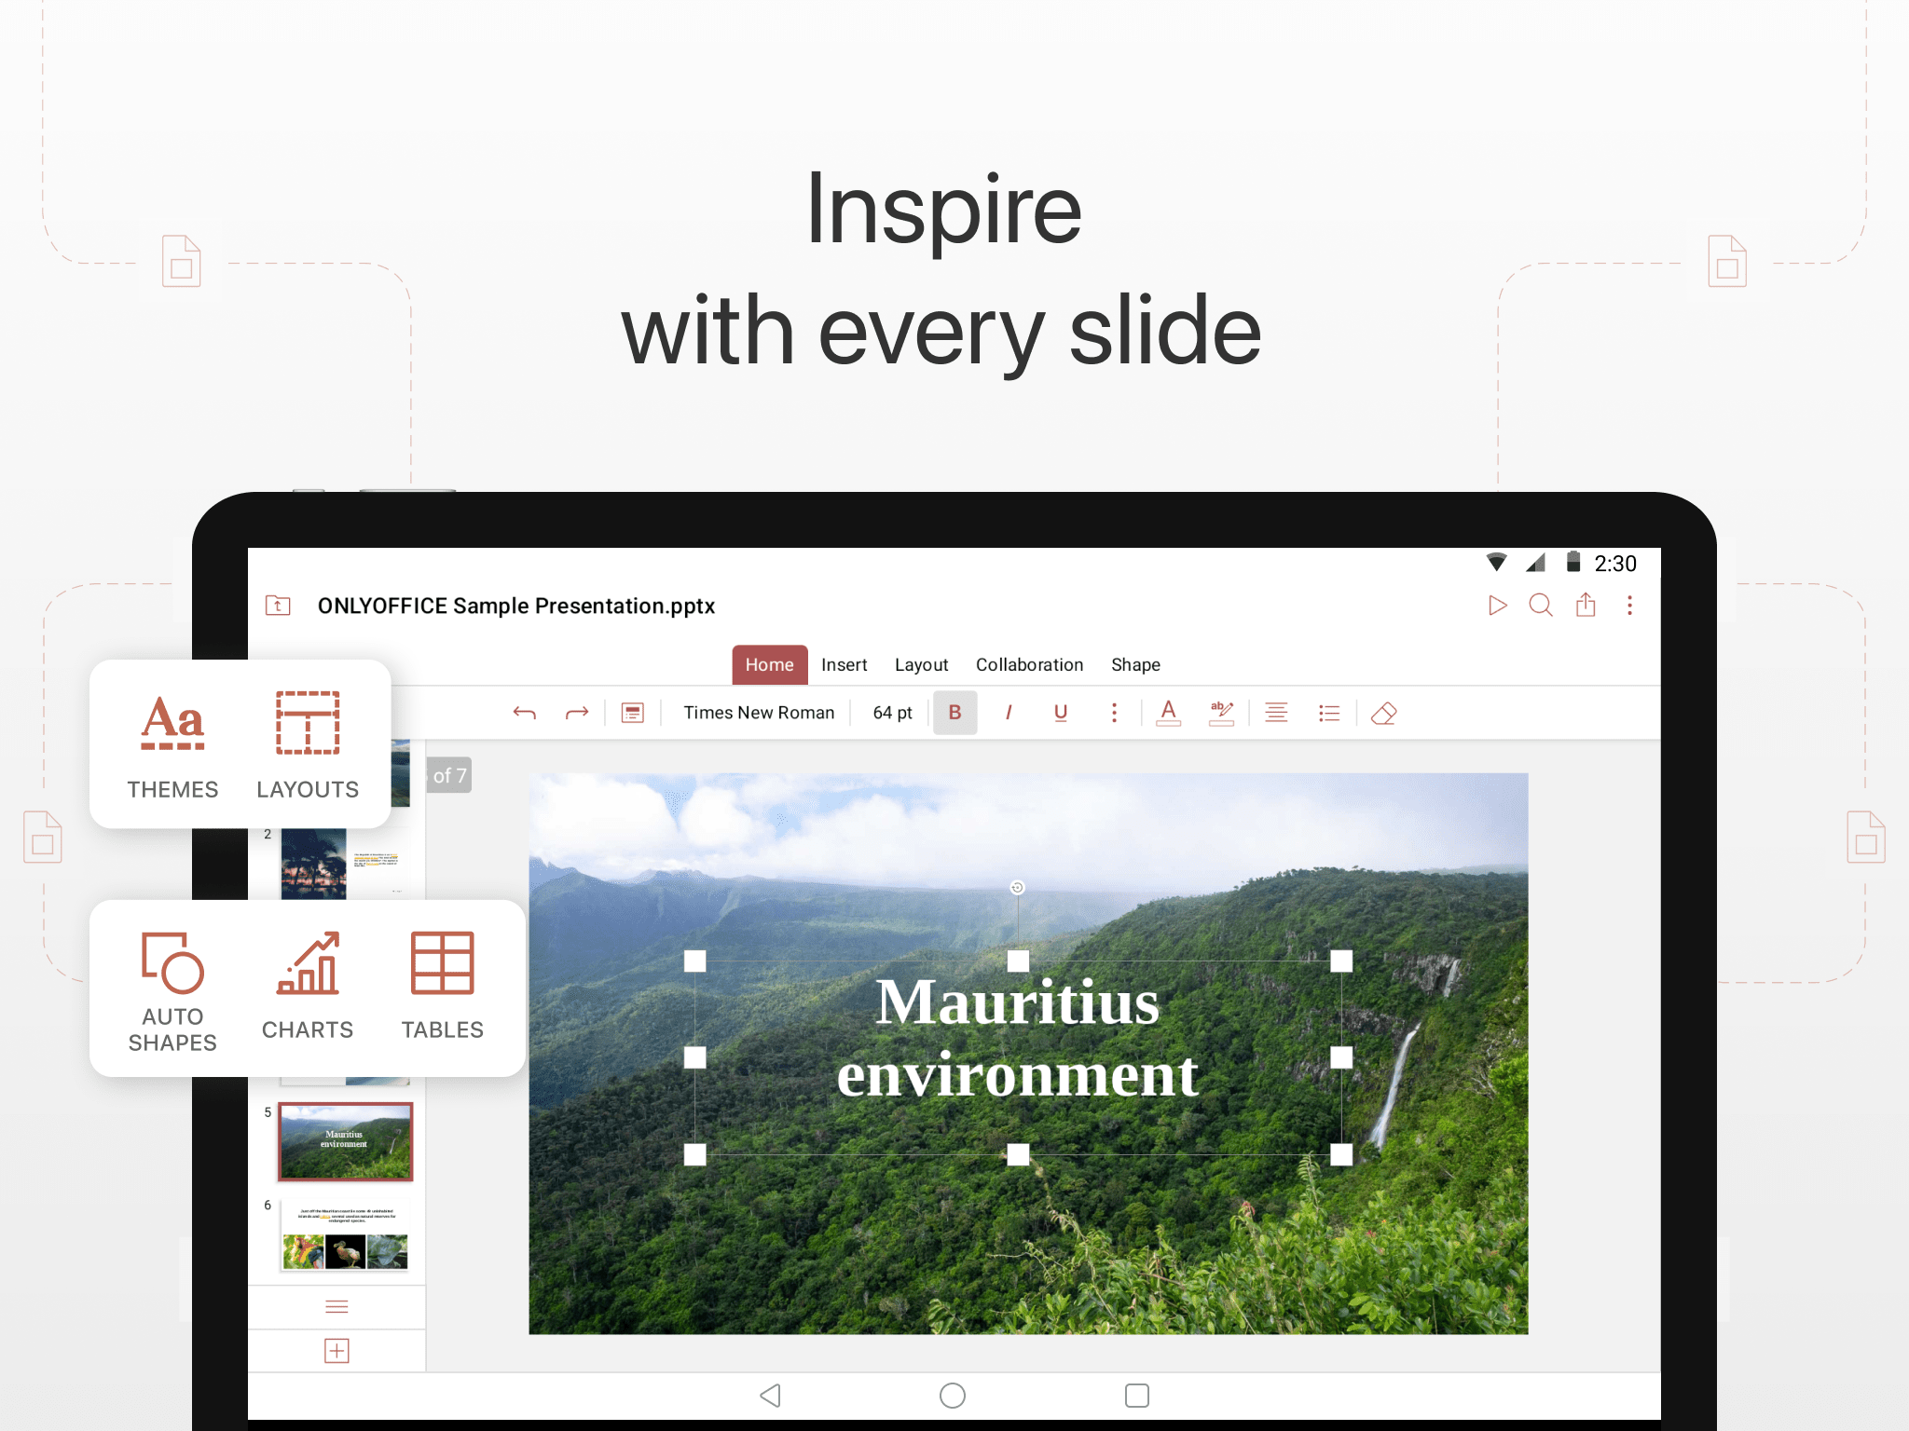Tap the share/export icon
Image resolution: width=1909 pixels, height=1431 pixels.
click(x=1586, y=606)
